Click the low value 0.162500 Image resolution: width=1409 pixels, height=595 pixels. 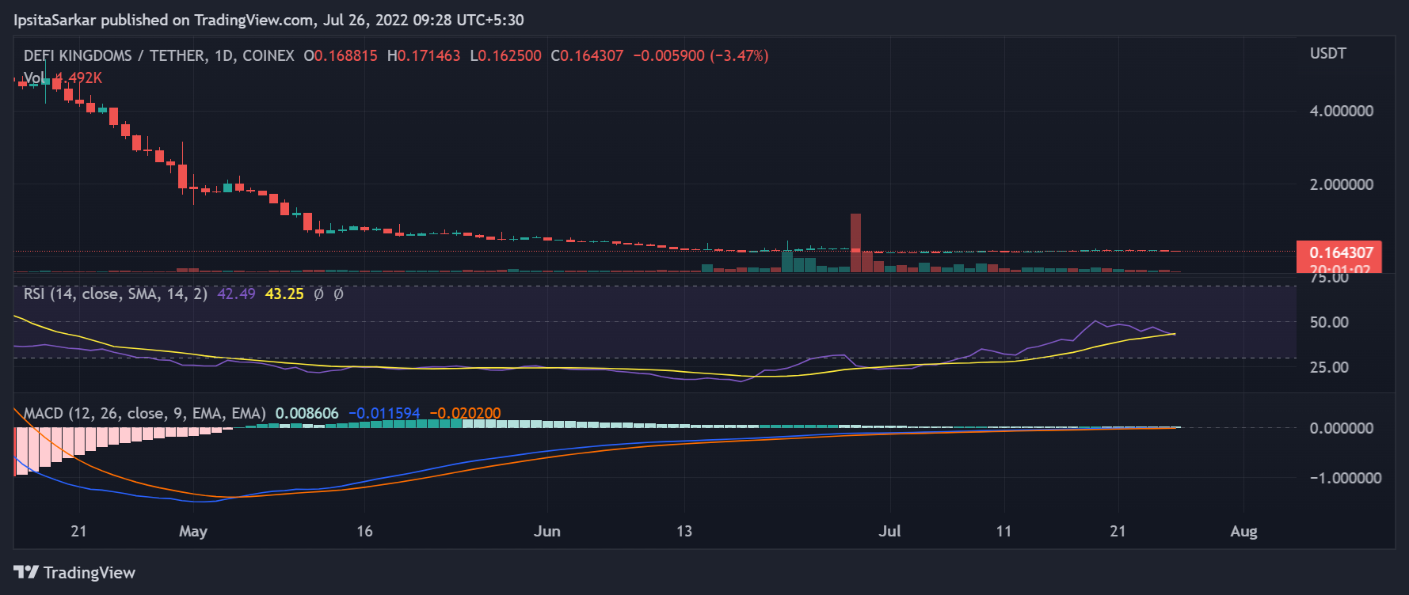point(510,55)
